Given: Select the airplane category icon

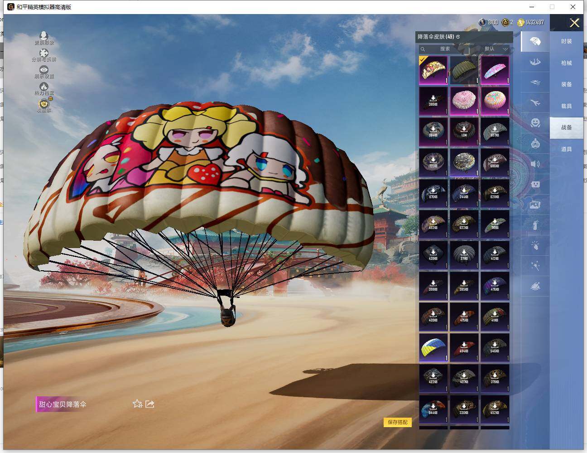Looking at the screenshot, I should click(535, 103).
